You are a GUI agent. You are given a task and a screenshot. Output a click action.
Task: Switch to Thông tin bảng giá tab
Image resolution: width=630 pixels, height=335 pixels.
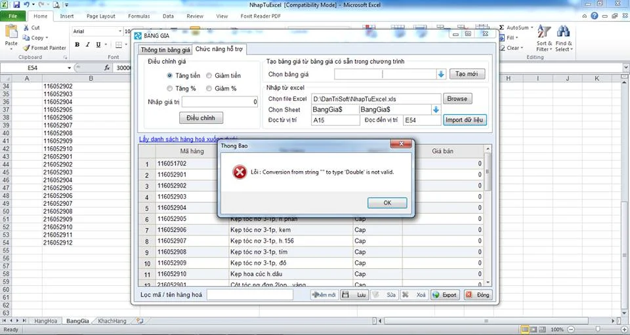pyautogui.click(x=165, y=50)
